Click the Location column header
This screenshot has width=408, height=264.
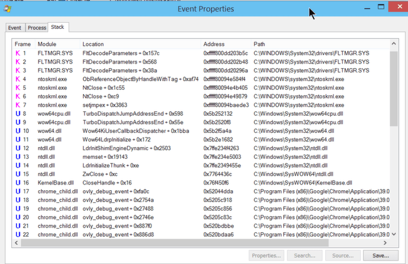[x=93, y=44]
